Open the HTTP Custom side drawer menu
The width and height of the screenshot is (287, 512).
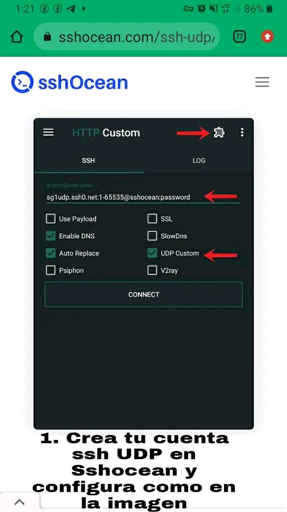tap(48, 132)
